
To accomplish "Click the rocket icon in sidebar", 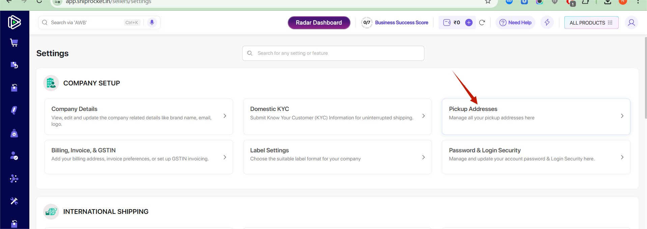I will pyautogui.click(x=14, y=110).
